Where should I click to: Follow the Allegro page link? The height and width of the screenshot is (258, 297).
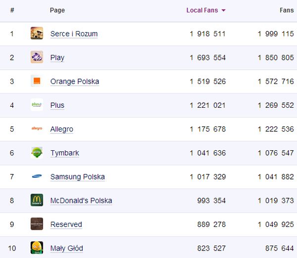click(x=62, y=129)
